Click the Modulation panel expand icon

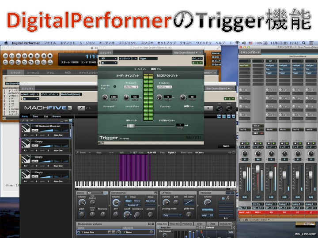pyautogui.click(x=149, y=224)
